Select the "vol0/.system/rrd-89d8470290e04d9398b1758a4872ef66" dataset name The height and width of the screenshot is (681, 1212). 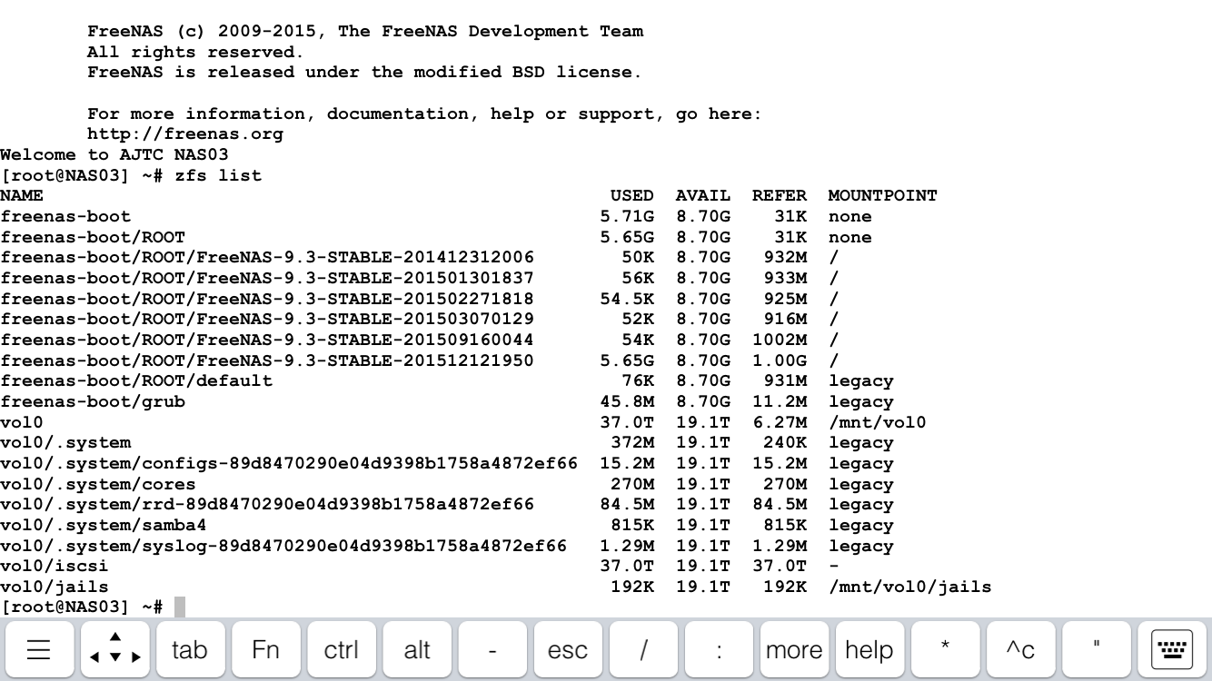point(267,505)
